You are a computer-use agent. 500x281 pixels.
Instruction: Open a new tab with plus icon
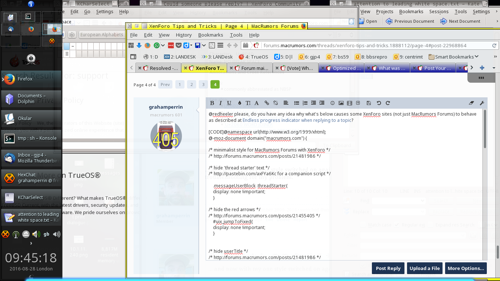click(x=482, y=68)
